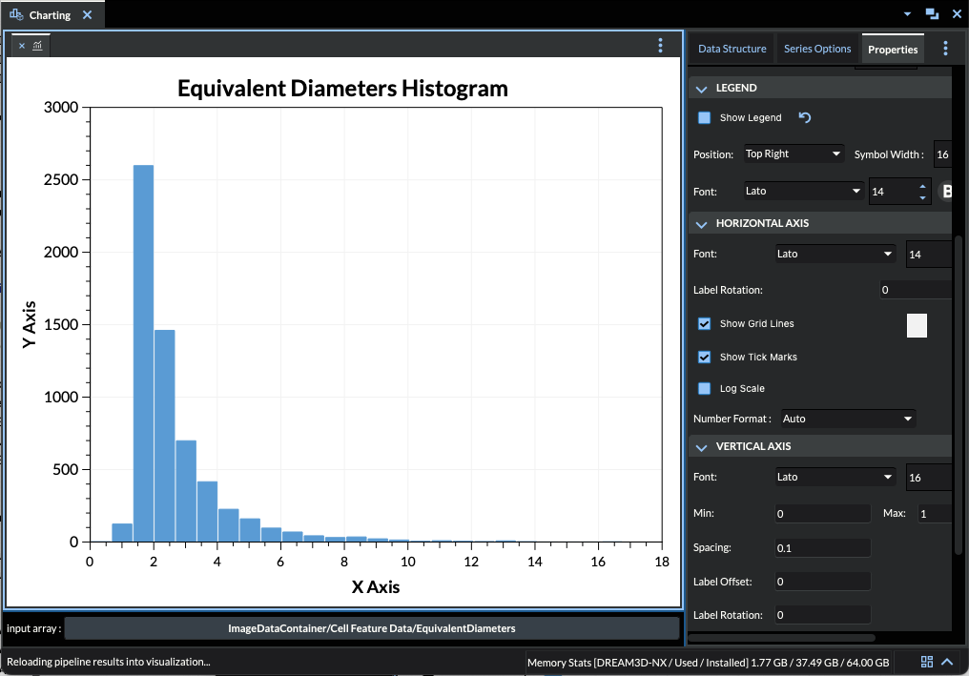Screen dimensions: 969x676
Task: Open the Properties panel overflow menu icon
Action: click(945, 48)
